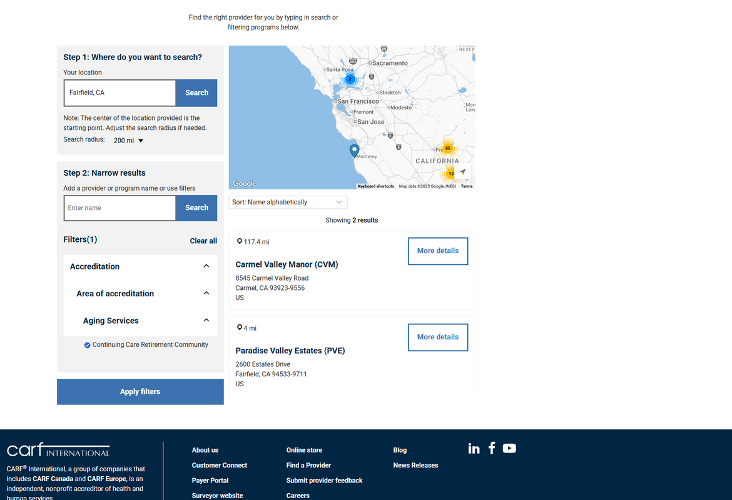Open the CARF YouTube channel icon
The height and width of the screenshot is (500, 732).
tap(509, 448)
